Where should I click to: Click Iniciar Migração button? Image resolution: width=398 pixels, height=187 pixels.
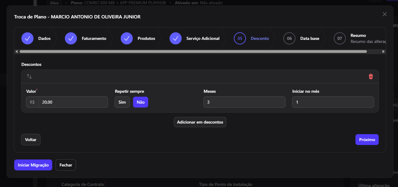(33, 165)
